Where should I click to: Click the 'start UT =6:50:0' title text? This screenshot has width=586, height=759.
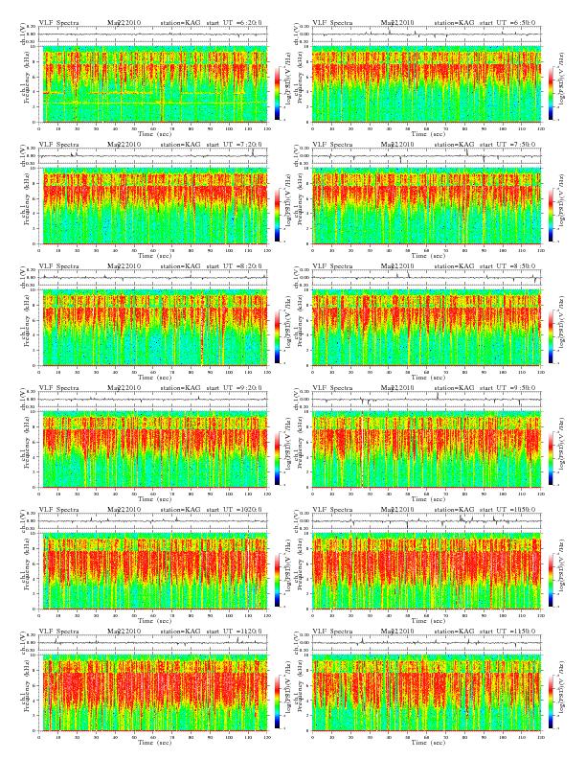507,23
